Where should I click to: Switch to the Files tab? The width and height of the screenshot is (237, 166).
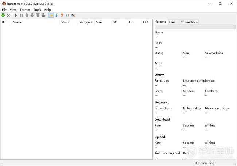click(172, 22)
